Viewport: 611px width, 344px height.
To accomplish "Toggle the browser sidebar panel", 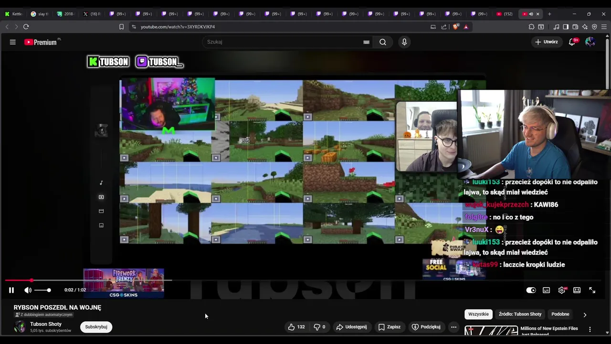I will [x=566, y=27].
